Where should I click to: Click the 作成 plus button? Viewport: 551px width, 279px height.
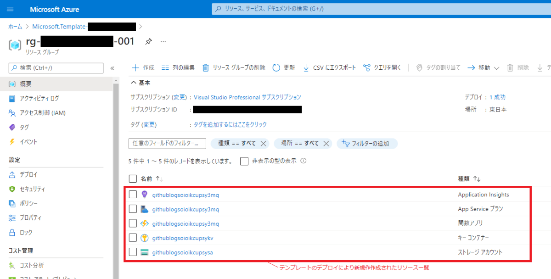[143, 67]
